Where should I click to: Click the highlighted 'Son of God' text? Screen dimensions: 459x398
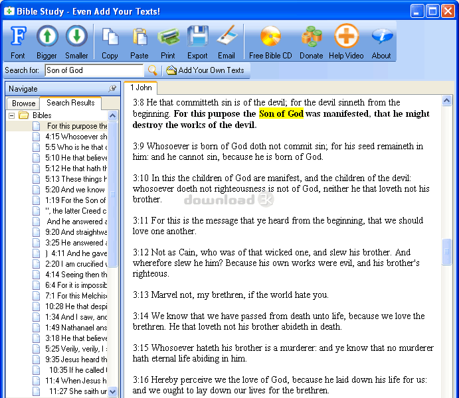(281, 113)
